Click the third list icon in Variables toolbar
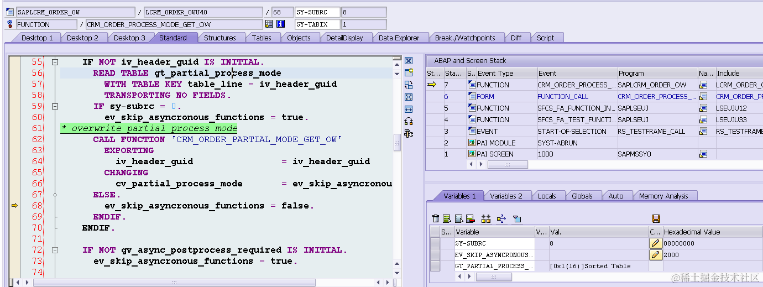 (x=458, y=218)
